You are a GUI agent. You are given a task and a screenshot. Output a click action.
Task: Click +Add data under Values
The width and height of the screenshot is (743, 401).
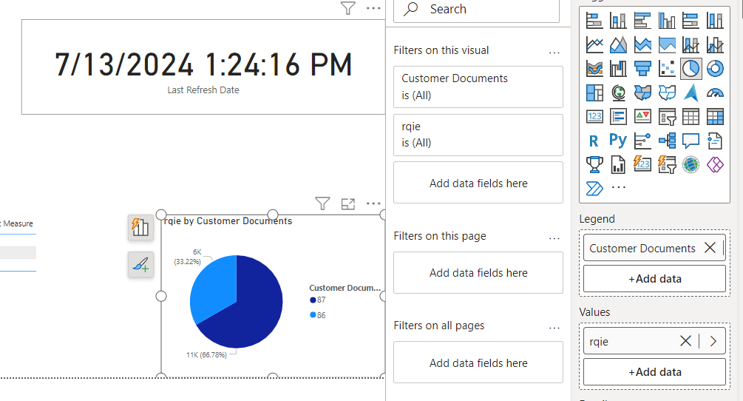(654, 372)
